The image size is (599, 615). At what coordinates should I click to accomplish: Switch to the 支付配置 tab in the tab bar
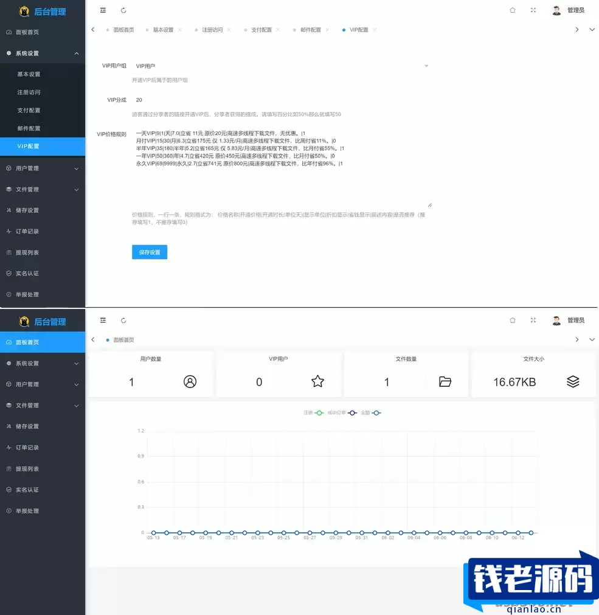[261, 30]
